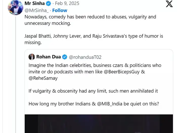Click Rohan Dua's blue verified badge
The height and width of the screenshot is (133, 177).
pos(64,57)
